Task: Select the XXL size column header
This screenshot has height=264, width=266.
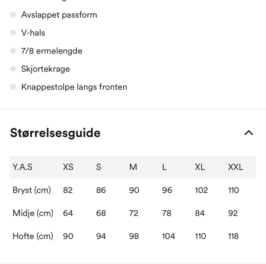Action: (x=236, y=167)
